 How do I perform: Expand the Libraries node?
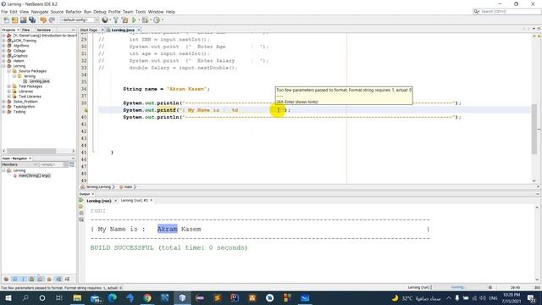(9, 91)
